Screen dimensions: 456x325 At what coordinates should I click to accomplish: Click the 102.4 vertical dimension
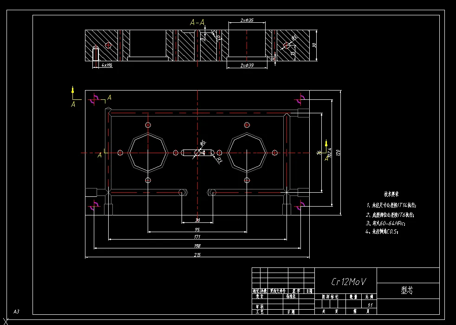click(x=329, y=153)
